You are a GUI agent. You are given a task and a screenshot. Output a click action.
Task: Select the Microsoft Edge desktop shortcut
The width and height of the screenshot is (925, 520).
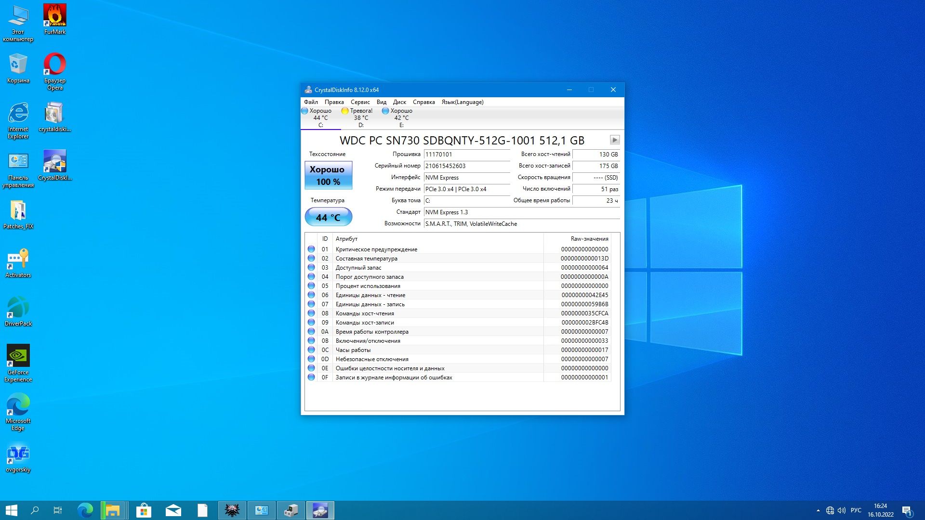coord(18,412)
